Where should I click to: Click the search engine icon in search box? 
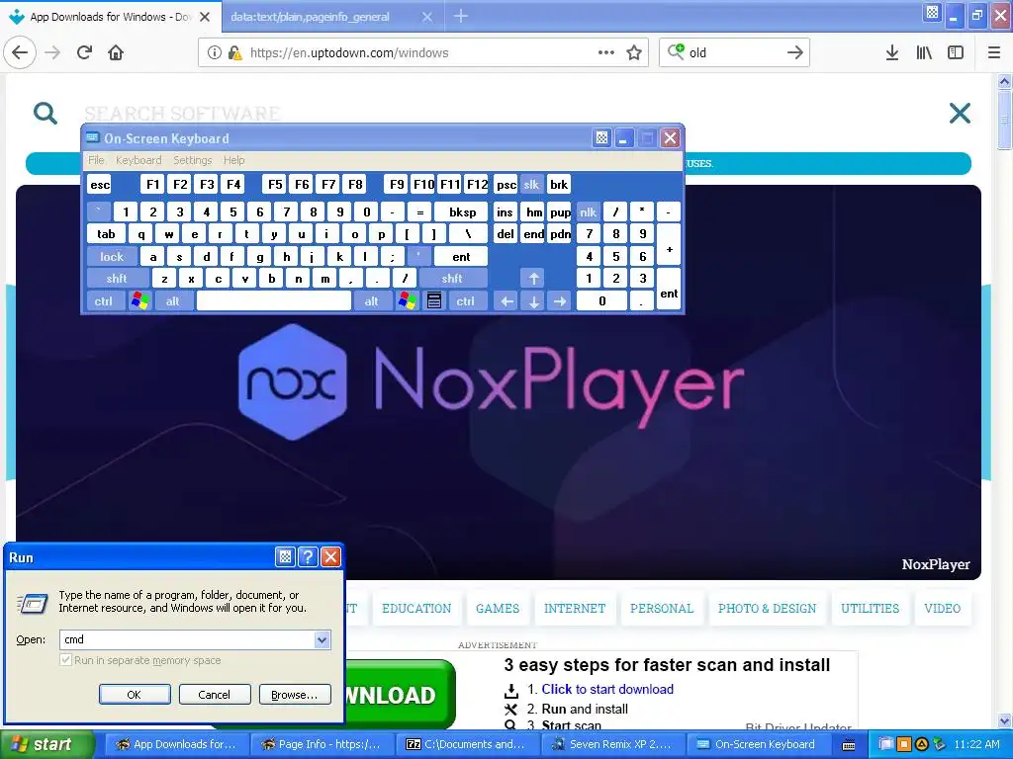[676, 51]
